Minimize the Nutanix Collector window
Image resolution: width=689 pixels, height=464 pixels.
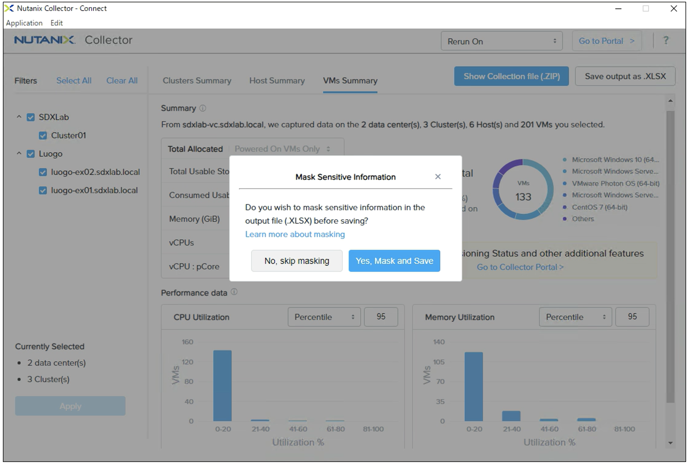[x=618, y=9]
